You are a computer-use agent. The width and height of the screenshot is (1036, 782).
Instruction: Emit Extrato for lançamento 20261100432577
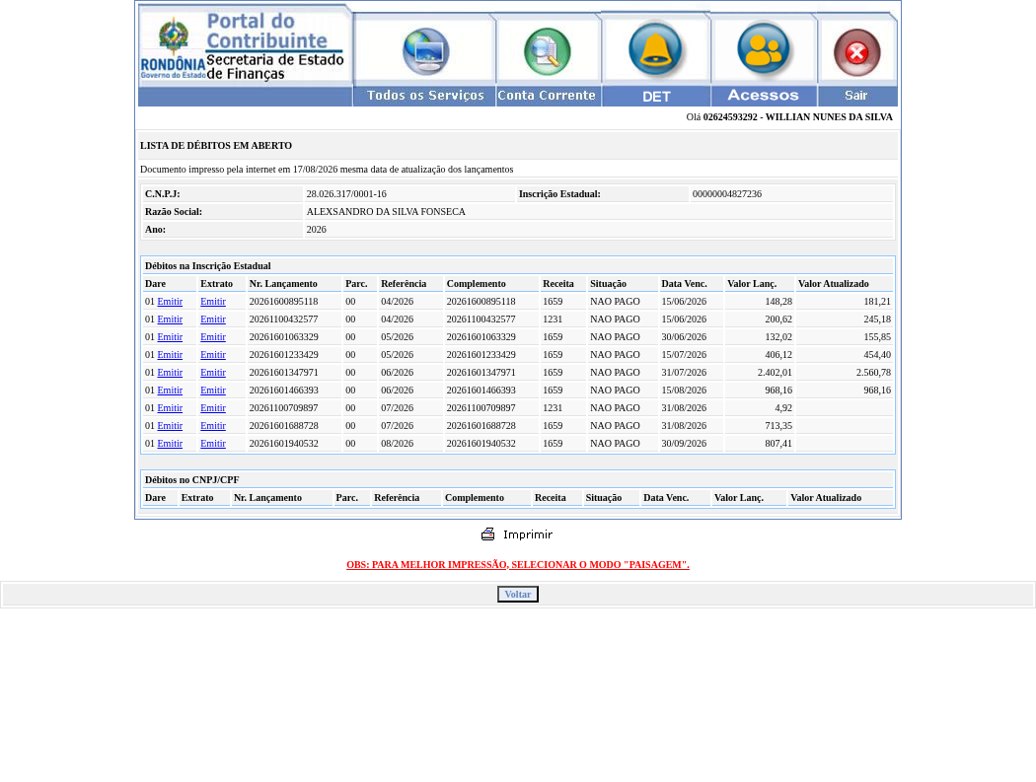(213, 319)
